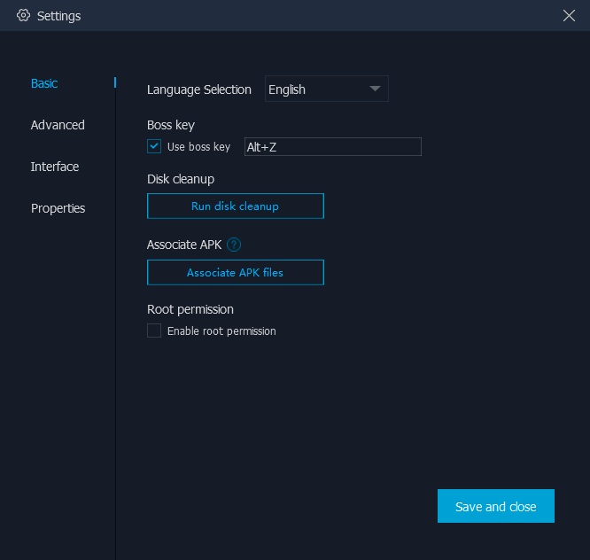Click the Language Selection label
Image resolution: width=590 pixels, height=560 pixels.
pyautogui.click(x=199, y=89)
